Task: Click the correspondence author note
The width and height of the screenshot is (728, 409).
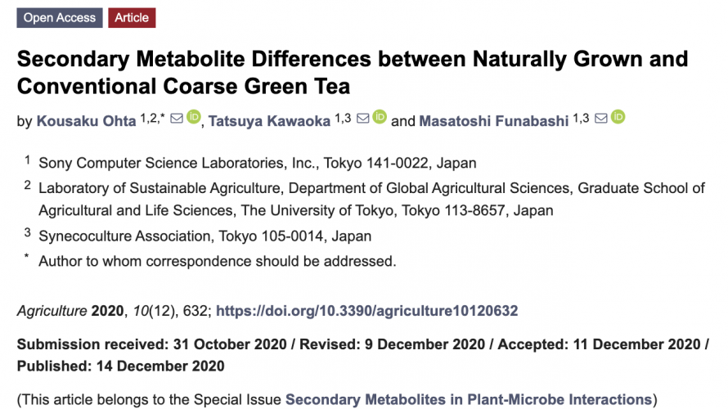Action: pos(218,261)
